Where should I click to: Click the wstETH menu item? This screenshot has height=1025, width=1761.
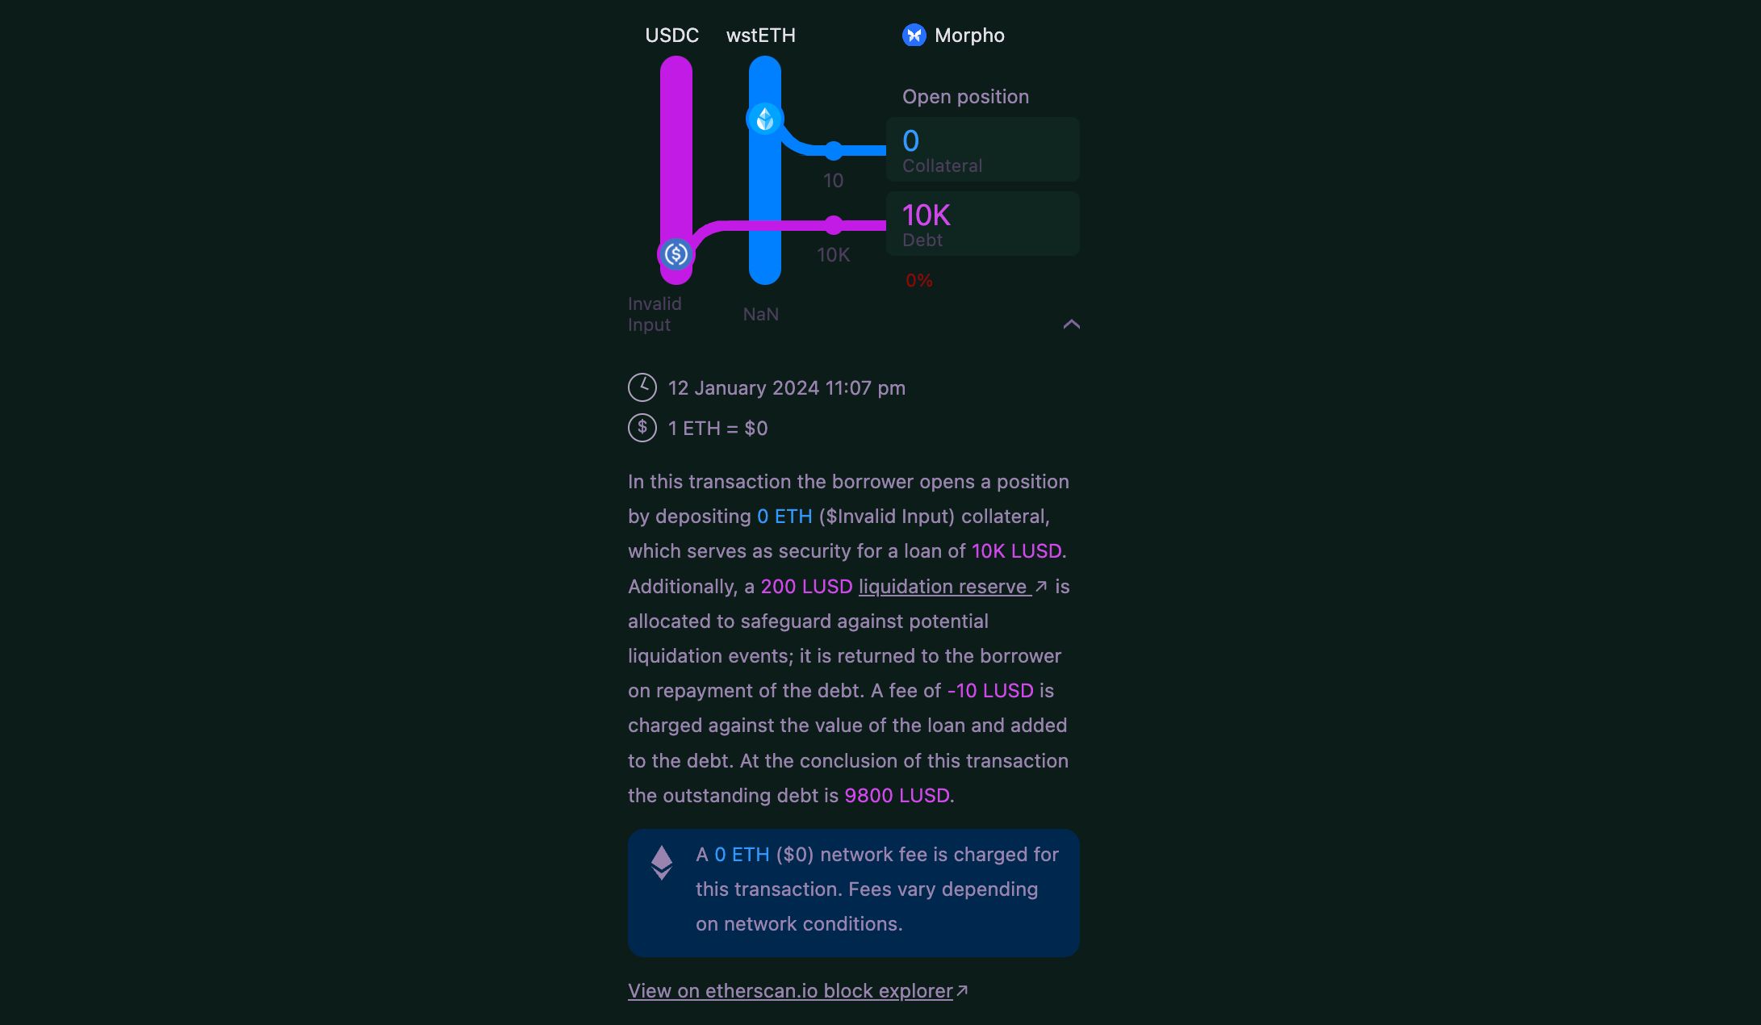click(759, 34)
